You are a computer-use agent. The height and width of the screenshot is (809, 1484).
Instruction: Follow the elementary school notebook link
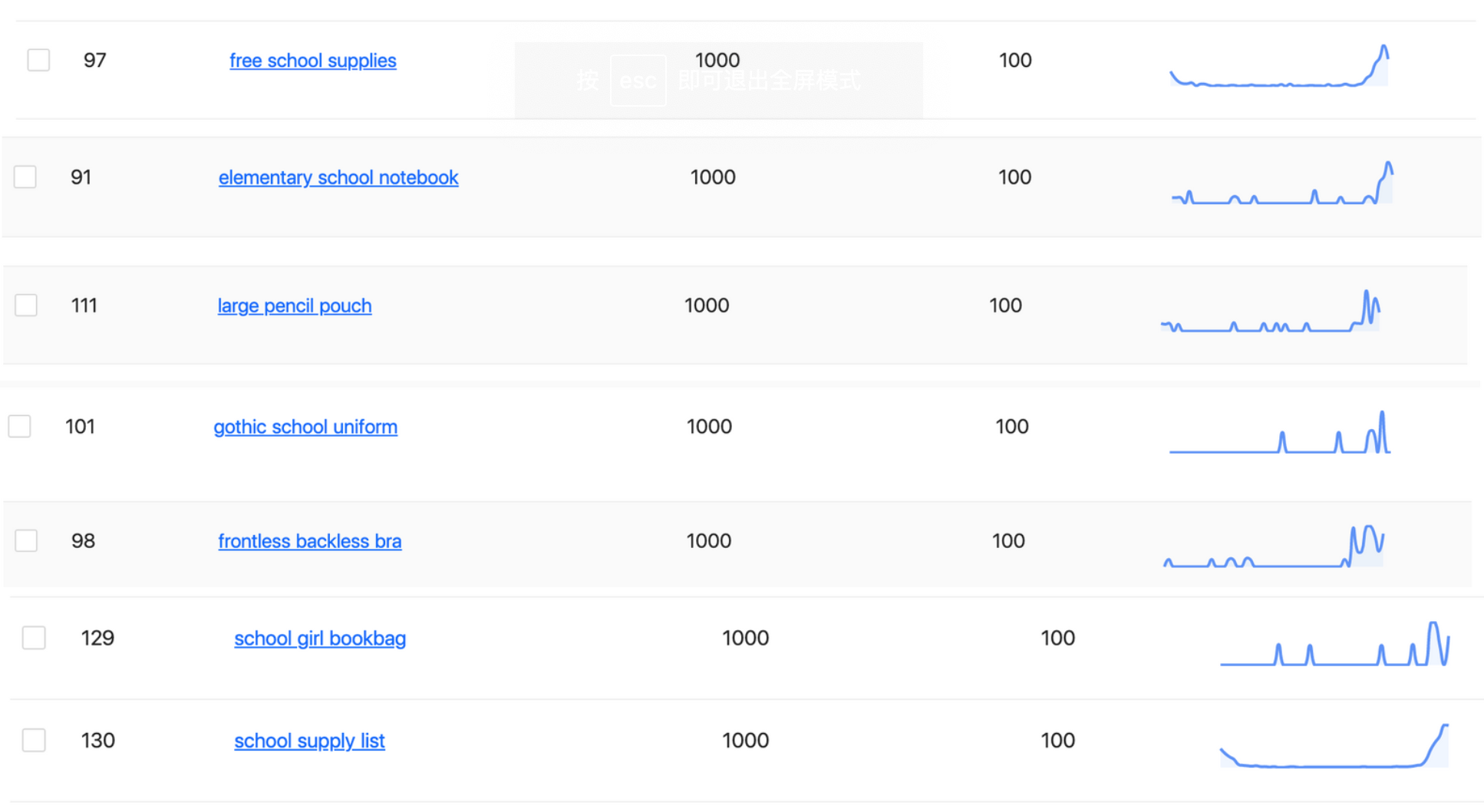(x=338, y=177)
